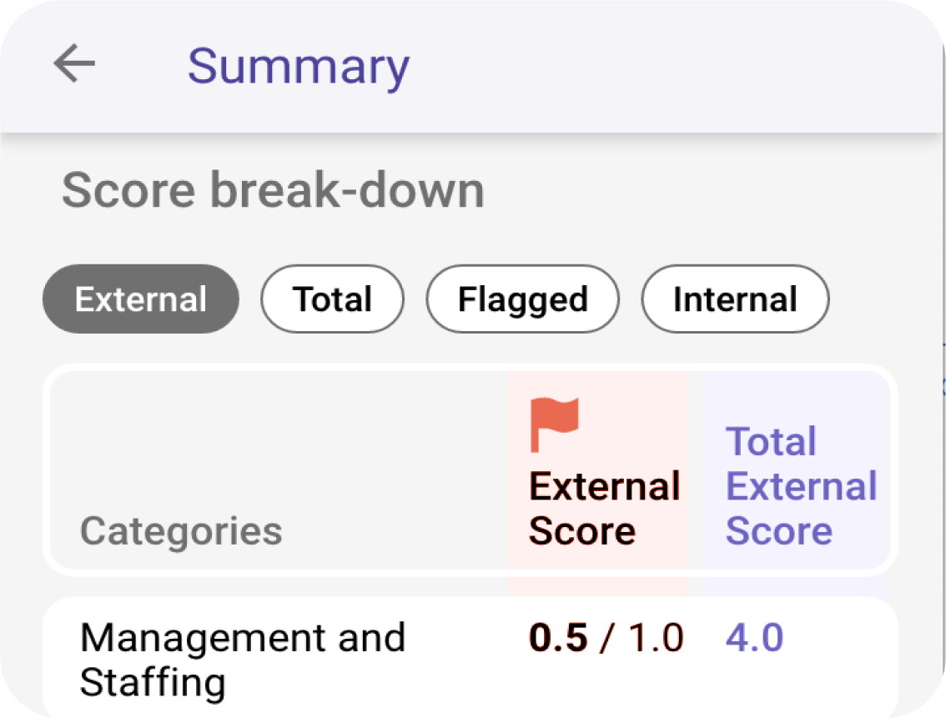Screen dimensions: 946x718
Task: Select the External filter chip
Action: (140, 299)
